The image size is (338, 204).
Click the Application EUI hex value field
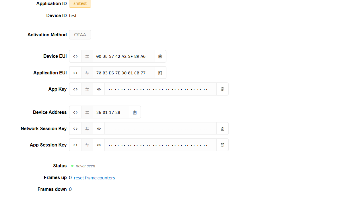point(121,73)
